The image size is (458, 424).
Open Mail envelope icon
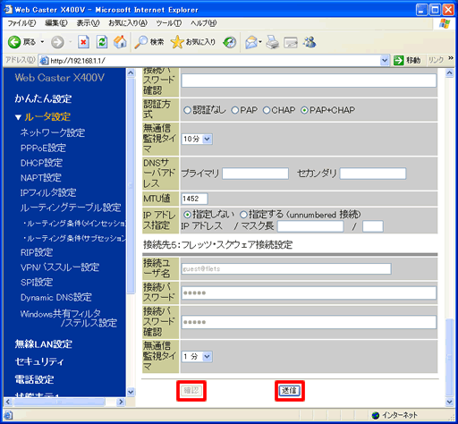(x=251, y=42)
